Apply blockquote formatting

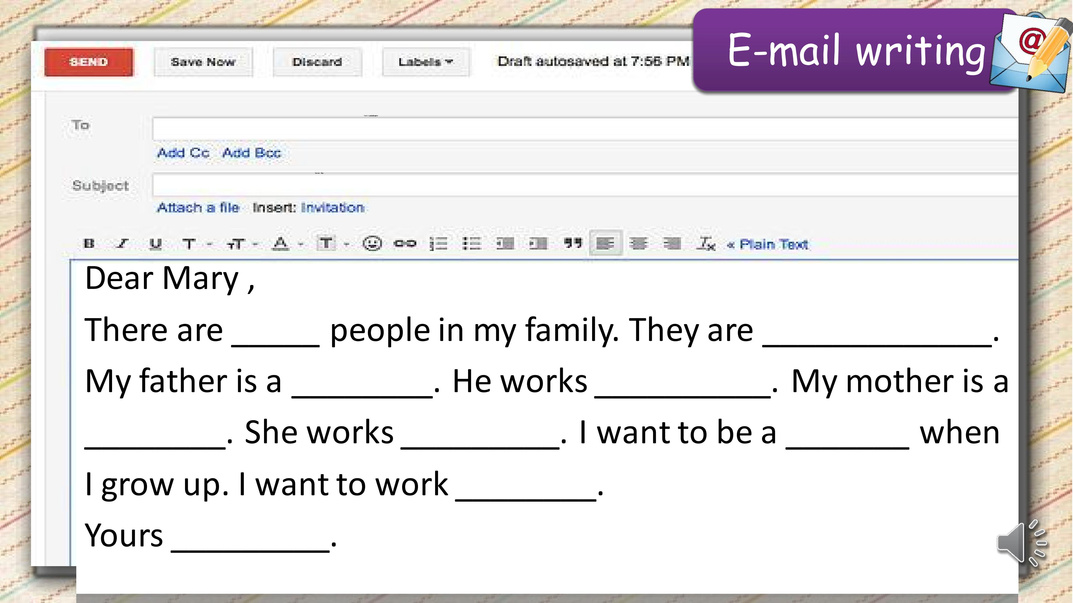[573, 243]
